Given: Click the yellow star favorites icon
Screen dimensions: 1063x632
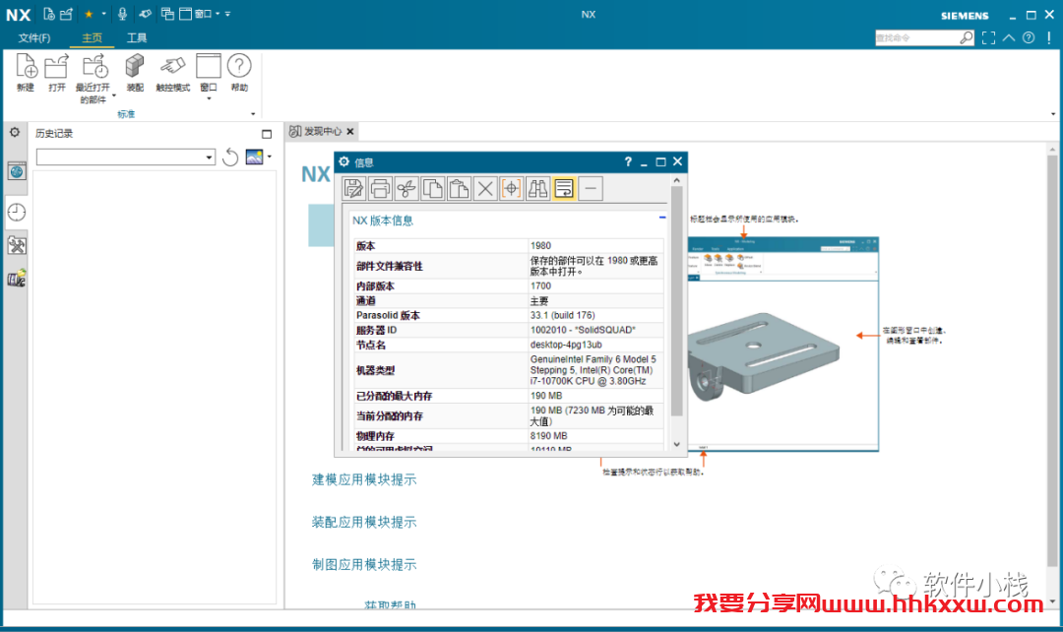Looking at the screenshot, I should [x=89, y=14].
